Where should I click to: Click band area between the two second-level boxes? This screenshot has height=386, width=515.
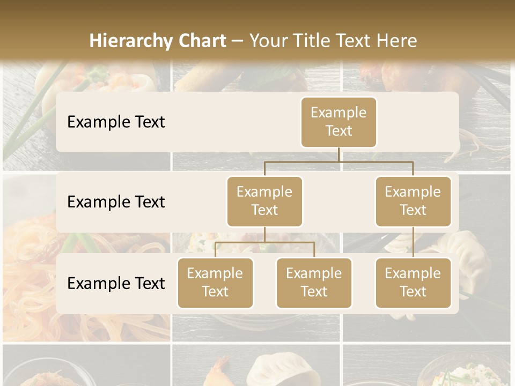point(339,202)
